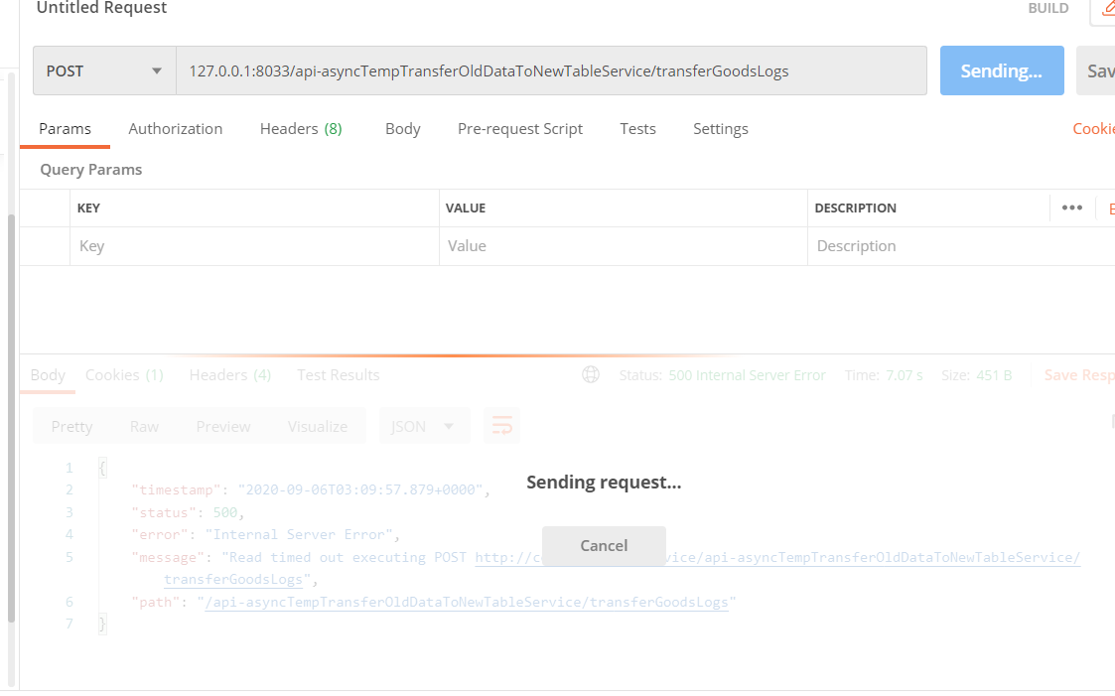
Task: Click the "Internal Server Error" error value
Action: click(299, 534)
